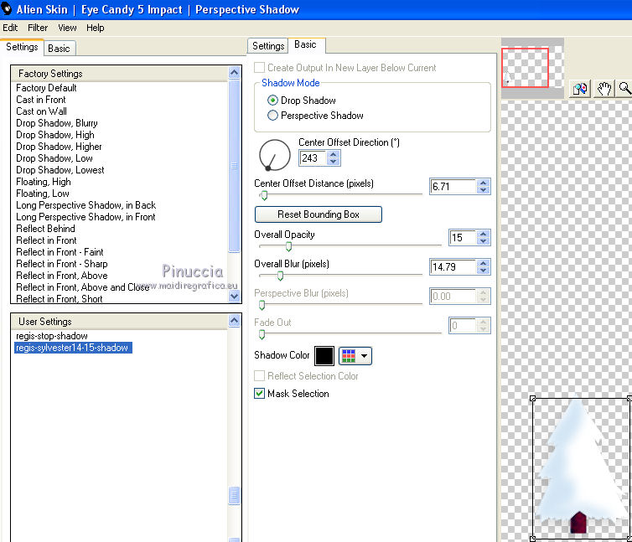Select Reflect Behind preset

(x=45, y=229)
